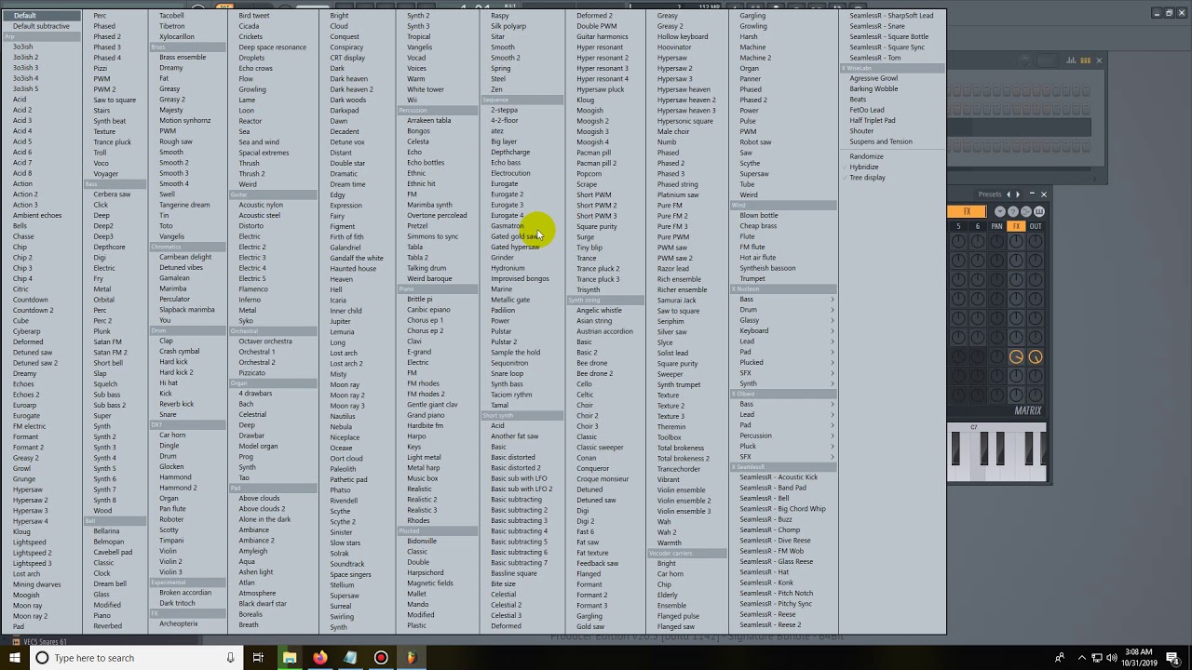Open the plugin options round arrow icon

(x=1000, y=211)
